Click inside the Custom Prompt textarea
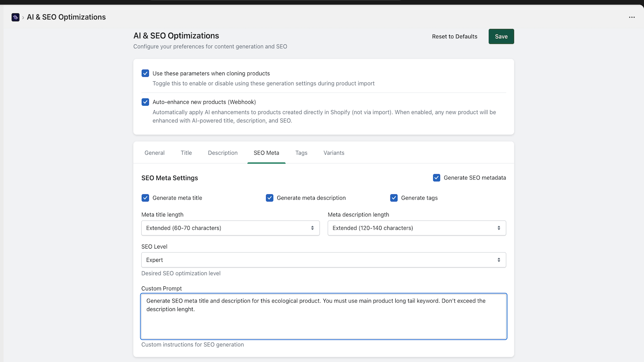644x362 pixels. tap(323, 317)
